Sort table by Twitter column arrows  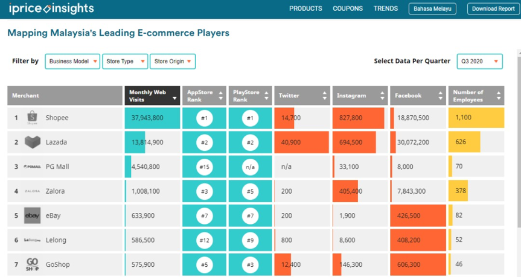(x=325, y=96)
